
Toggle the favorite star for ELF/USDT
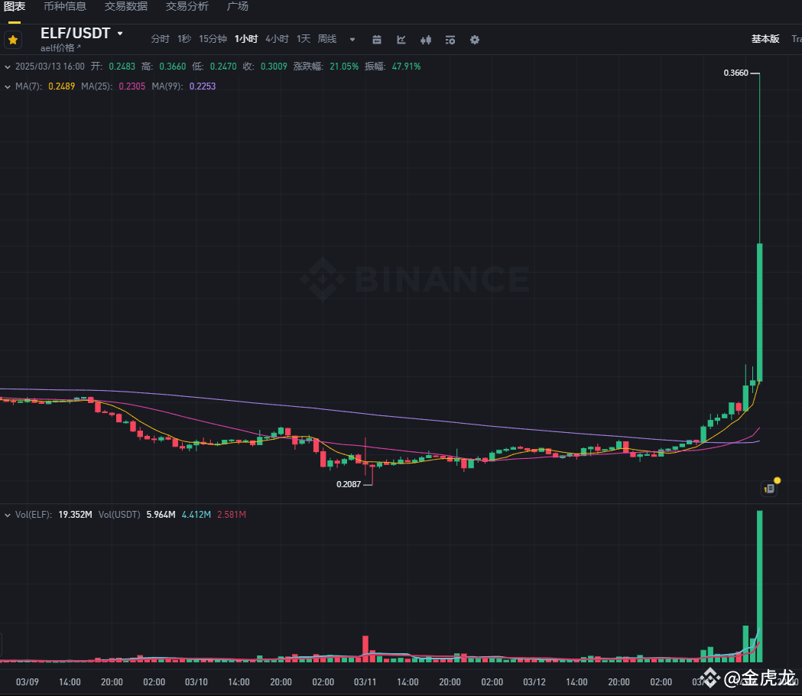12,39
